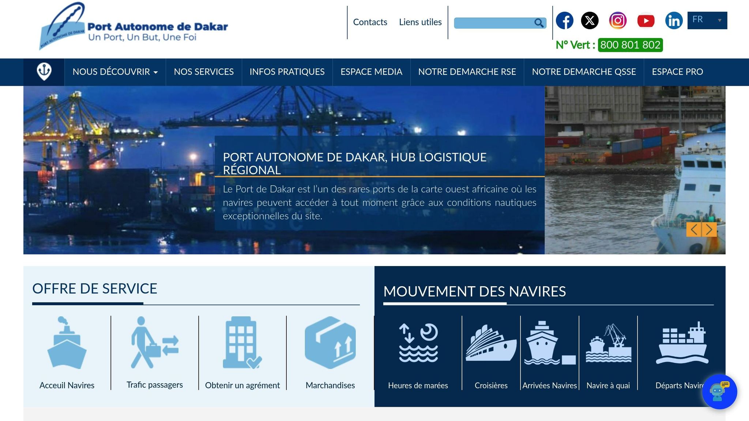Click the Acceuil Navires label
The image size is (749, 421).
tap(67, 385)
